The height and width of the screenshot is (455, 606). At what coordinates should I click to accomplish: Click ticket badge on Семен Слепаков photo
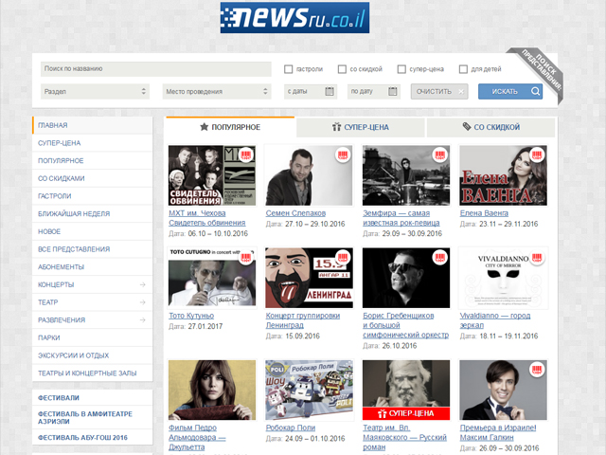coord(343,155)
